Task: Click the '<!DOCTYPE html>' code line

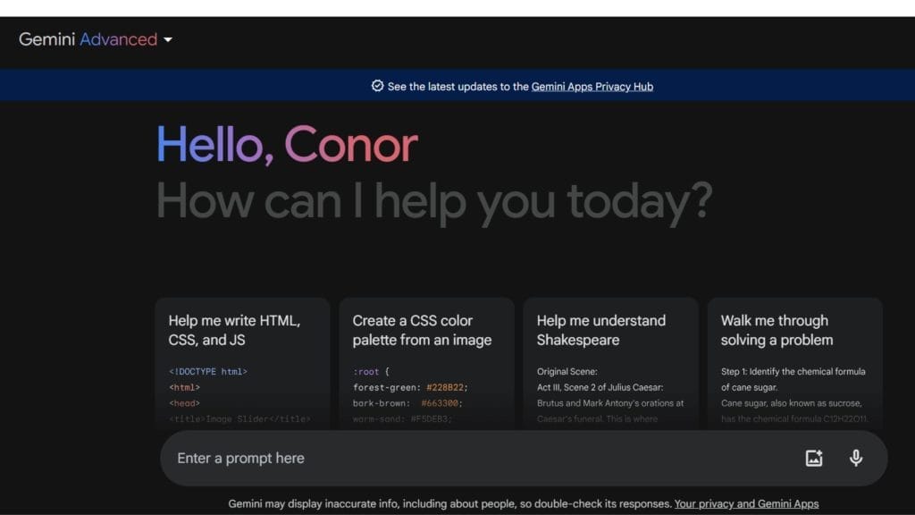Action: click(208, 371)
